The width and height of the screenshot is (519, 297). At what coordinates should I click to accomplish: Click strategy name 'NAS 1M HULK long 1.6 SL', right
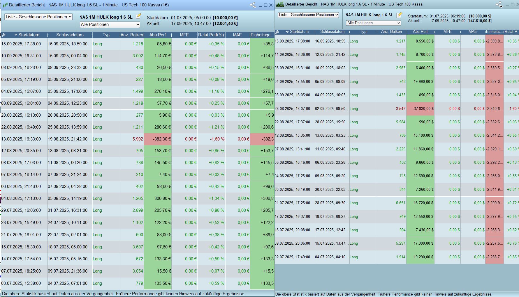point(369,15)
